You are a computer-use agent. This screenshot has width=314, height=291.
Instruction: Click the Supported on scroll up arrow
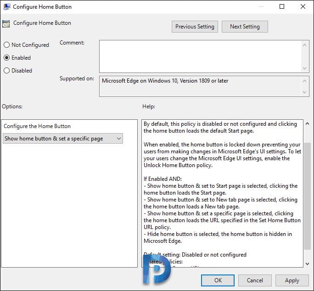304,81
